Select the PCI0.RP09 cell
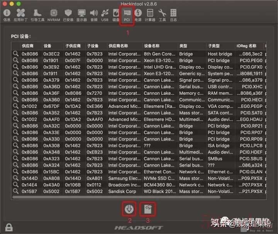Image resolution: width=278 pixels, height=234 pixels. 251,139
